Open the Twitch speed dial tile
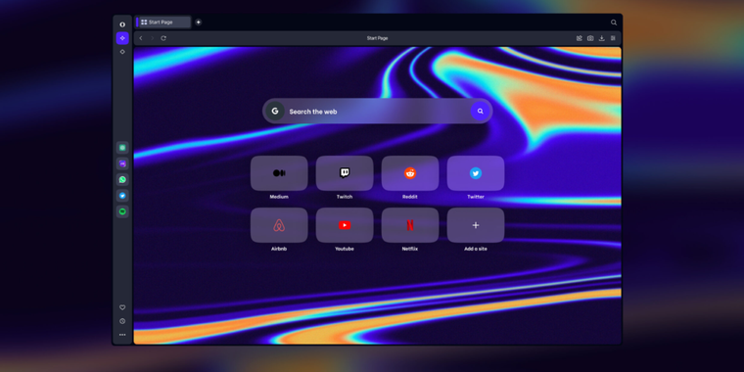 tap(345, 173)
